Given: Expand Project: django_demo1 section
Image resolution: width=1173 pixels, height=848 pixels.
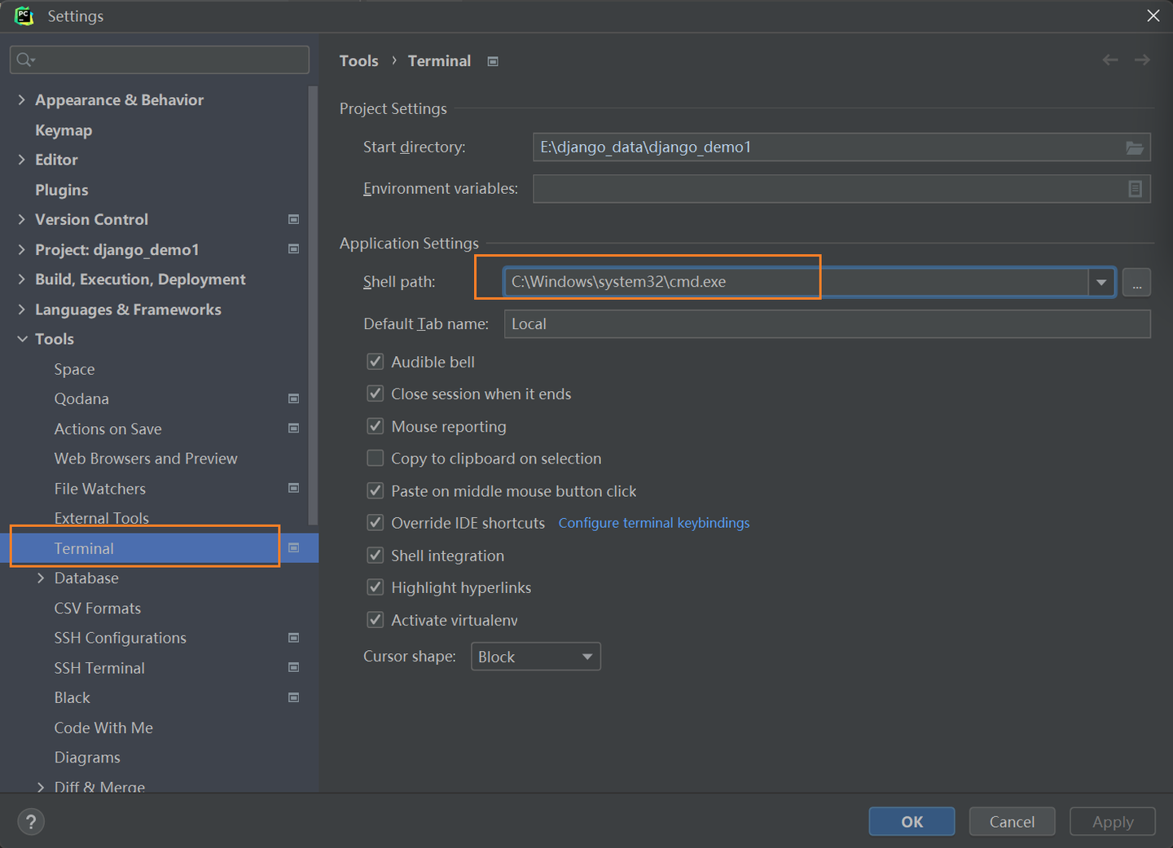Looking at the screenshot, I should [x=22, y=249].
